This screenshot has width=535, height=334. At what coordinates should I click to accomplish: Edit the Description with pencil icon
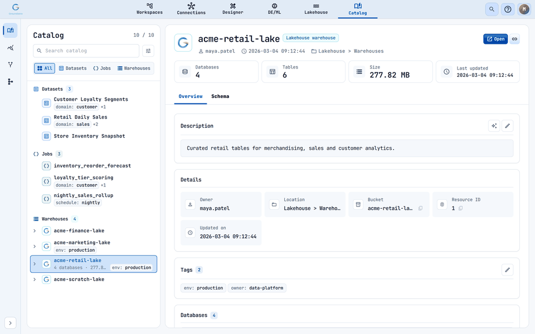pos(507,126)
